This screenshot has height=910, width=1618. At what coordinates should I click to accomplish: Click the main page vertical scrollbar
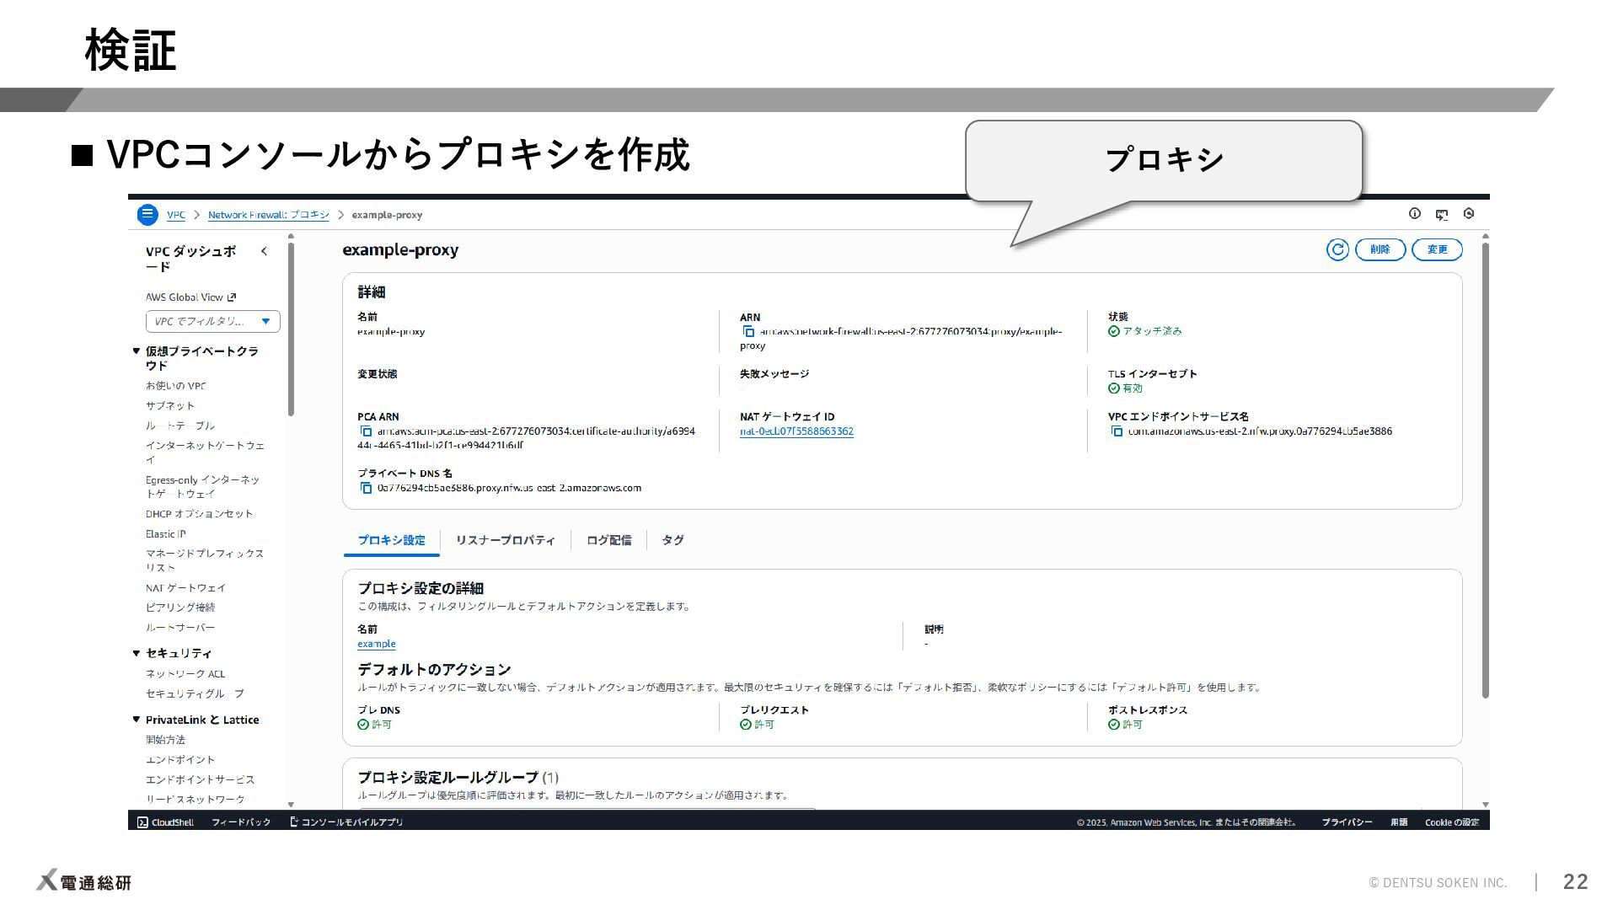tap(1485, 472)
